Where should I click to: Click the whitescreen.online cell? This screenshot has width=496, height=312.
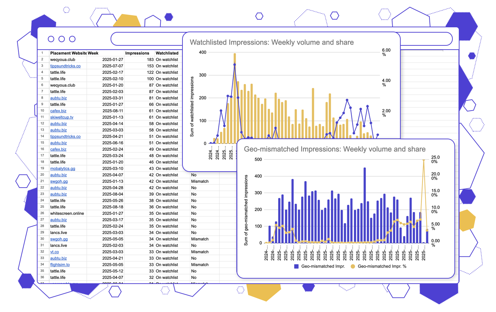pos(67,213)
